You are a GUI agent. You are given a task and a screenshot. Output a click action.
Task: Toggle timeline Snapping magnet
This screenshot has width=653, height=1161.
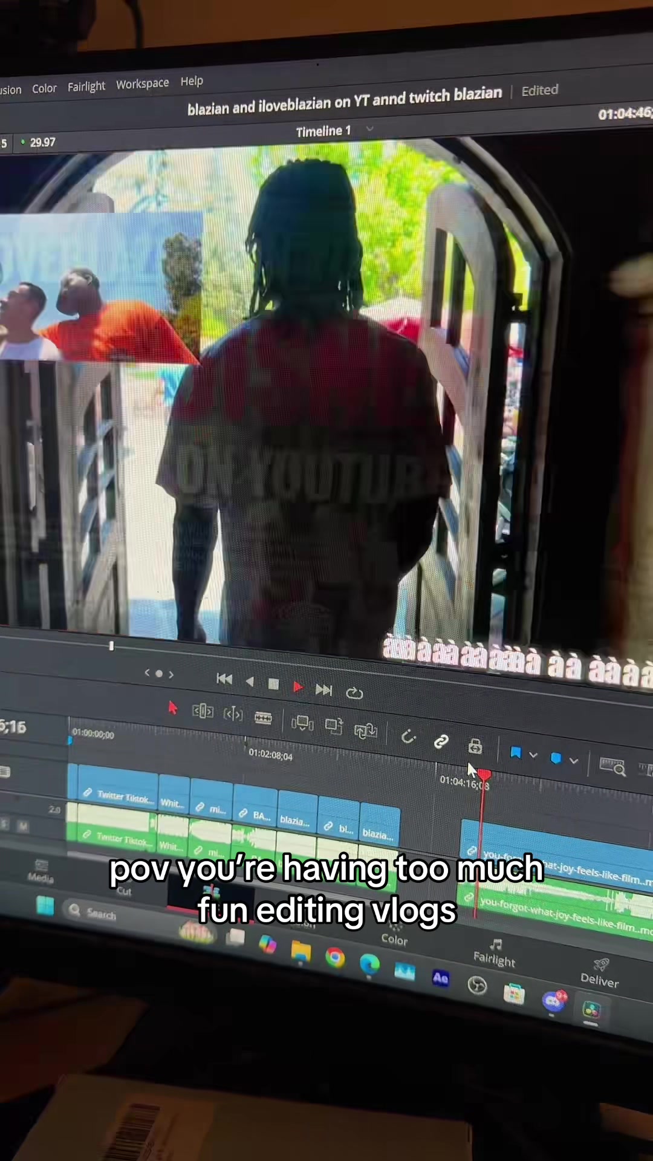click(x=409, y=736)
